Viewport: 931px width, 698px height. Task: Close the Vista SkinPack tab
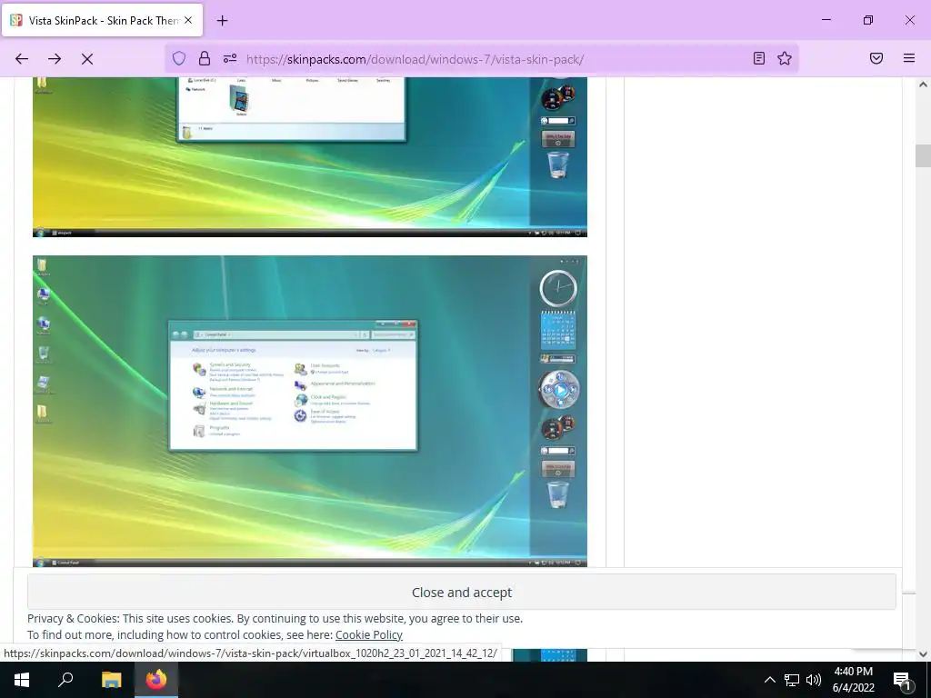(188, 20)
